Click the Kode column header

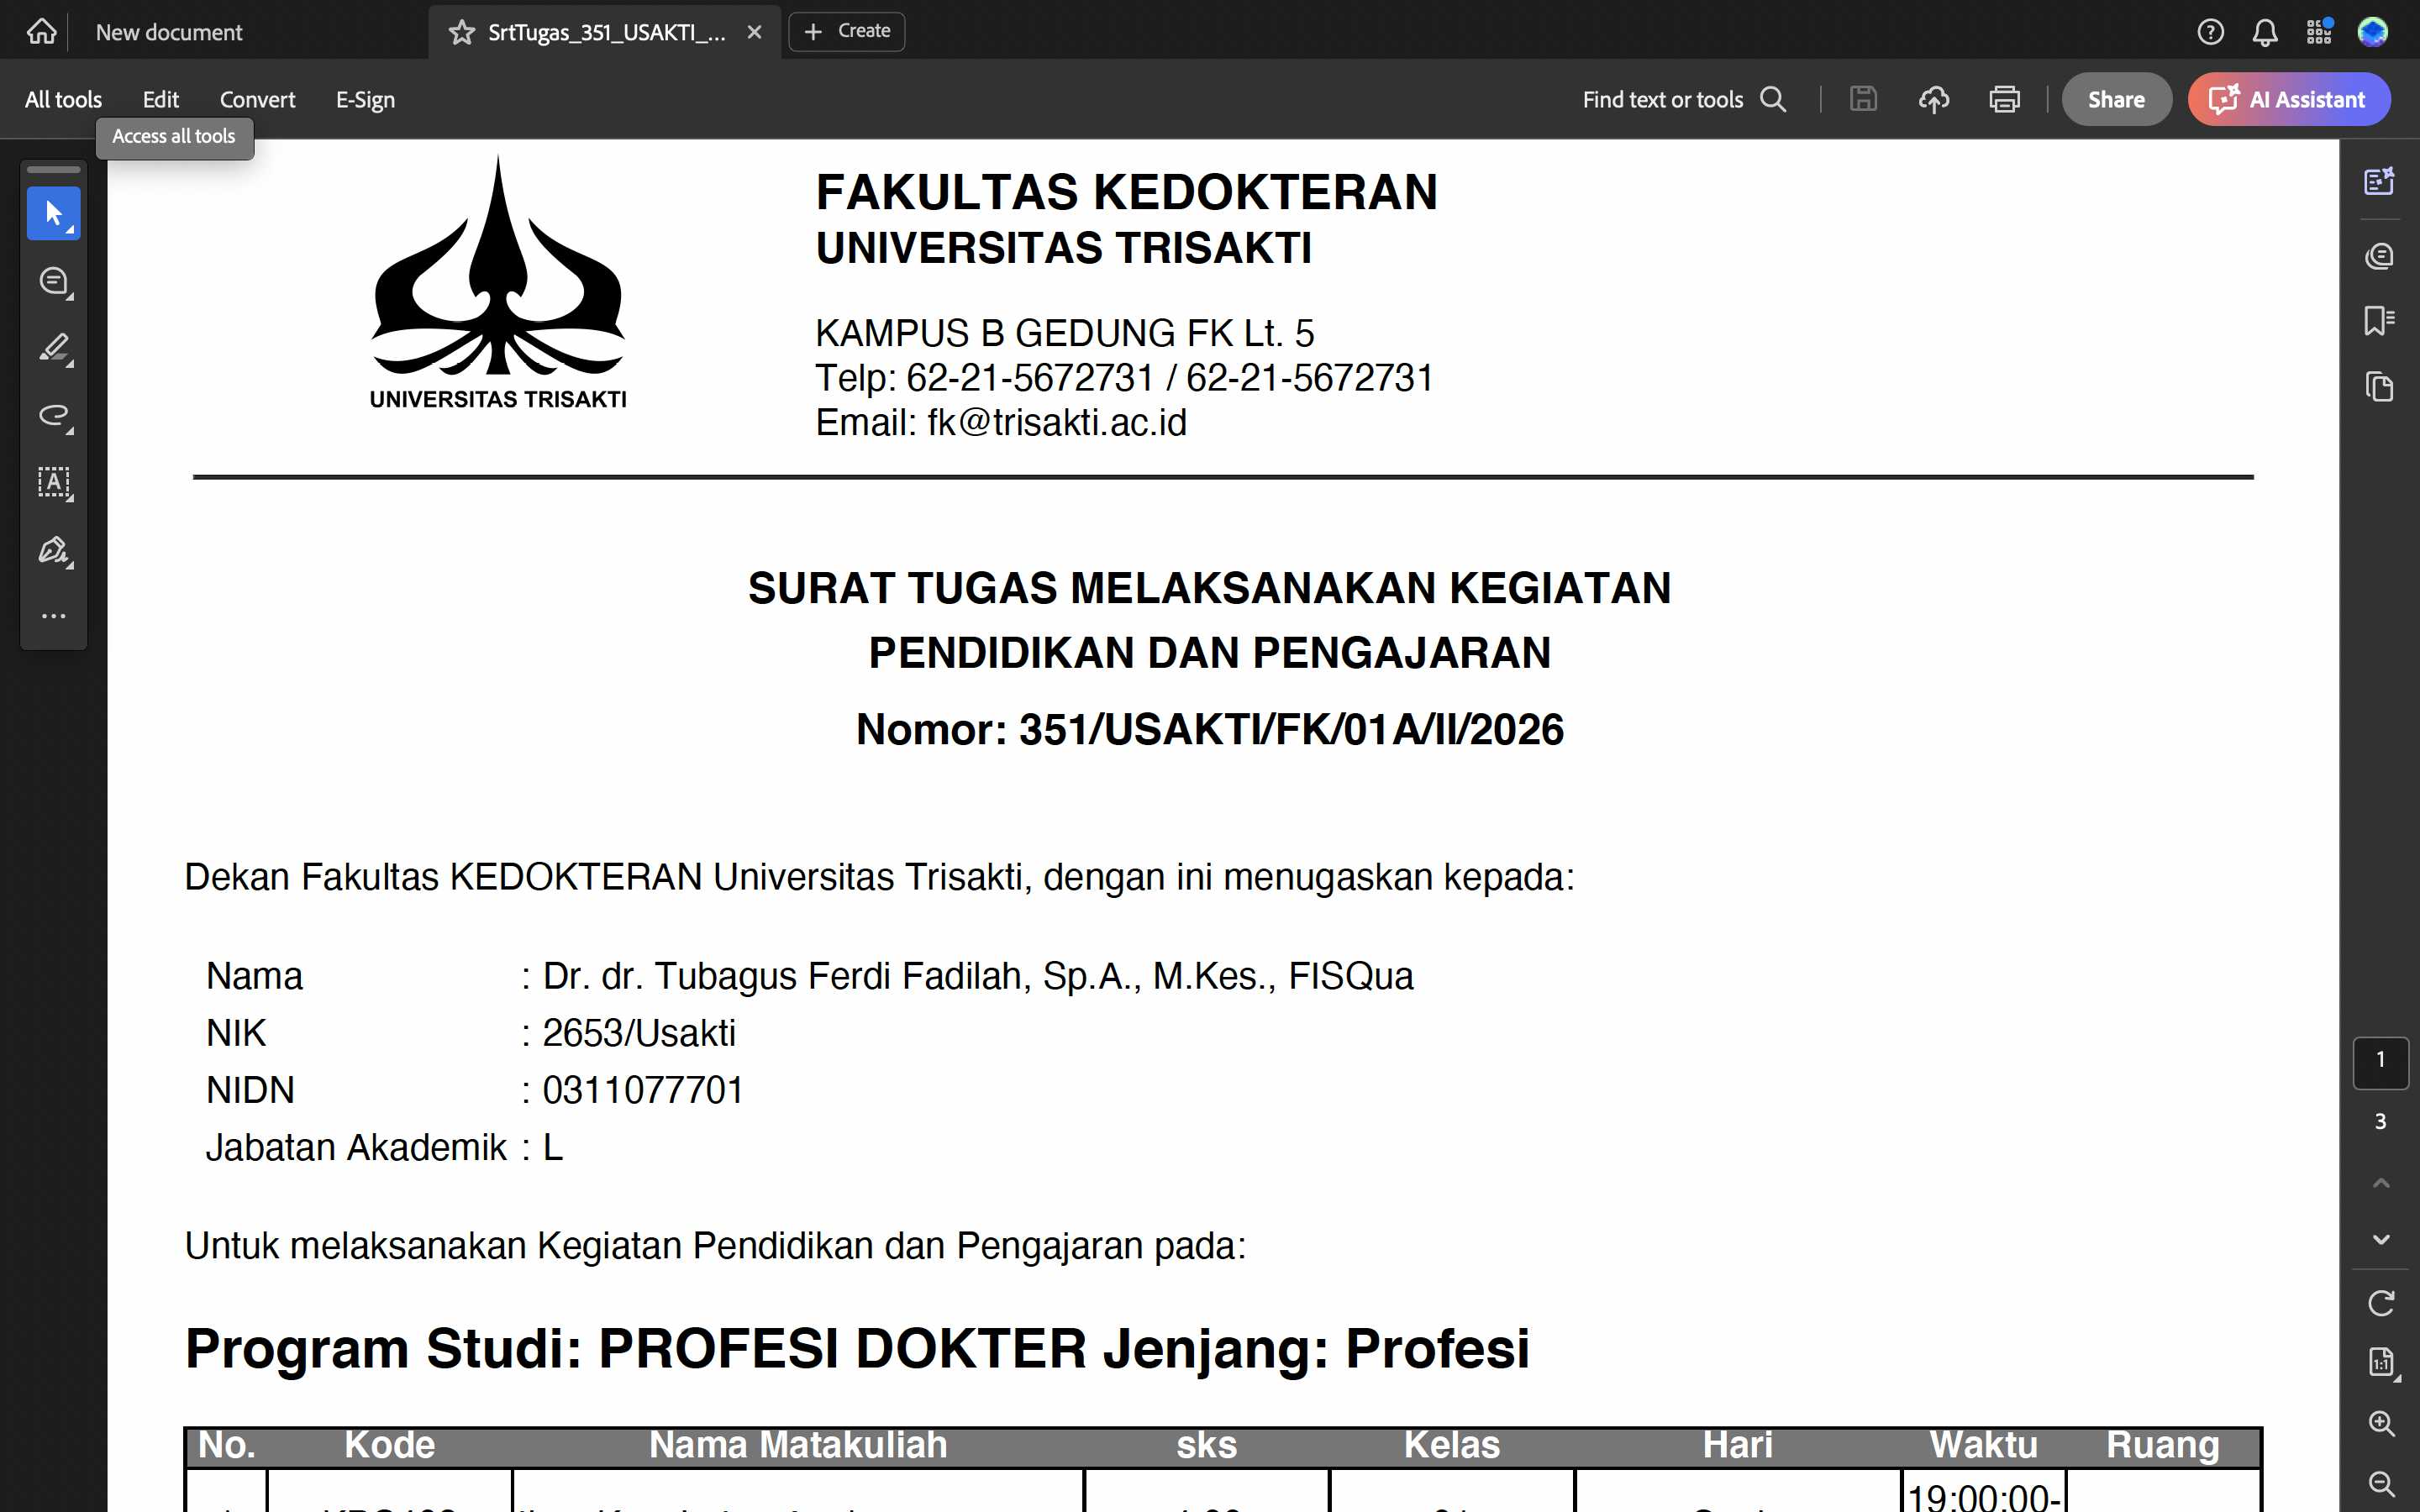pos(390,1445)
